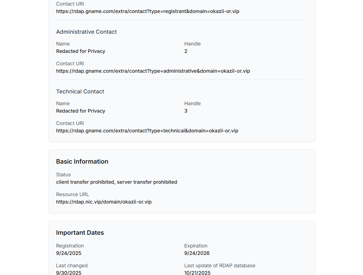The height and width of the screenshot is (275, 363).
Task: Open the technical contact URI link
Action: pyautogui.click(x=147, y=131)
